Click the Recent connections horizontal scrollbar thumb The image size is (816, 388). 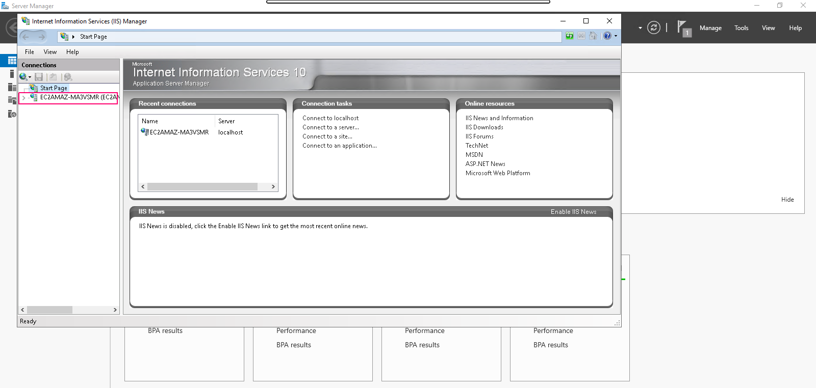(202, 187)
